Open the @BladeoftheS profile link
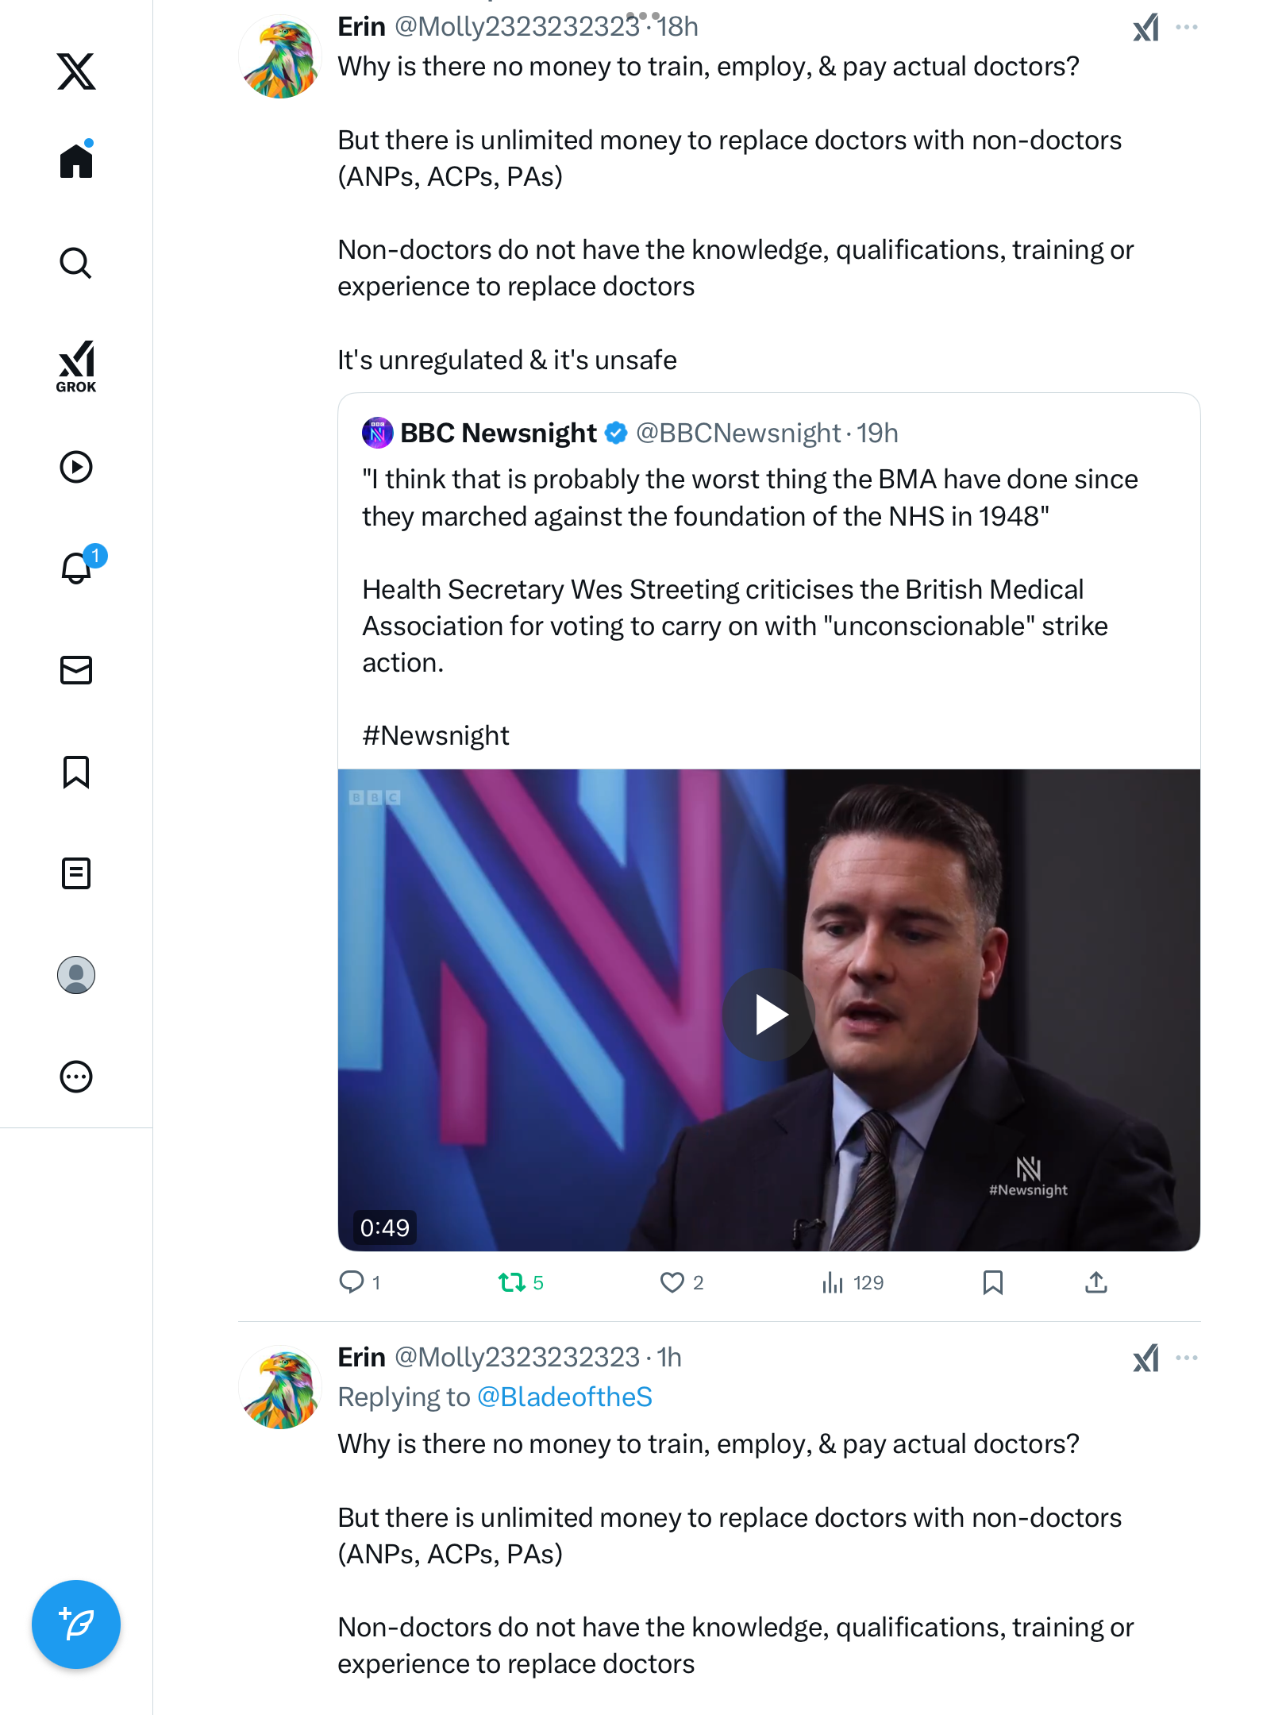 564,1397
